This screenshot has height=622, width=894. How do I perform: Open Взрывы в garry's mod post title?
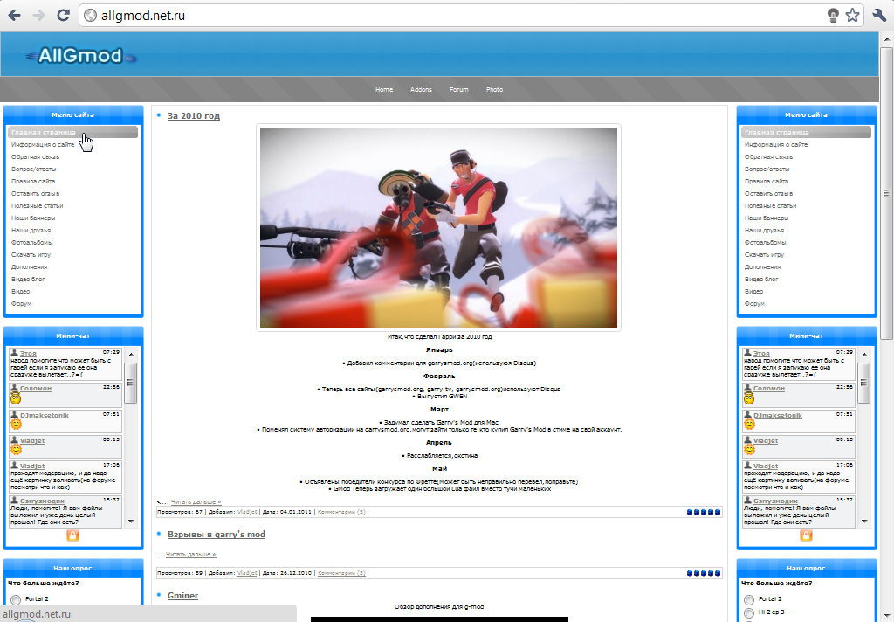click(217, 535)
